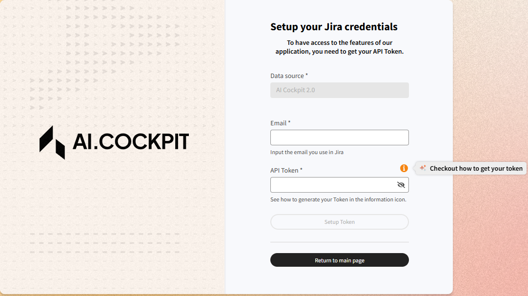Click the disabled Data source field
Image resolution: width=528 pixels, height=296 pixels.
click(x=339, y=90)
